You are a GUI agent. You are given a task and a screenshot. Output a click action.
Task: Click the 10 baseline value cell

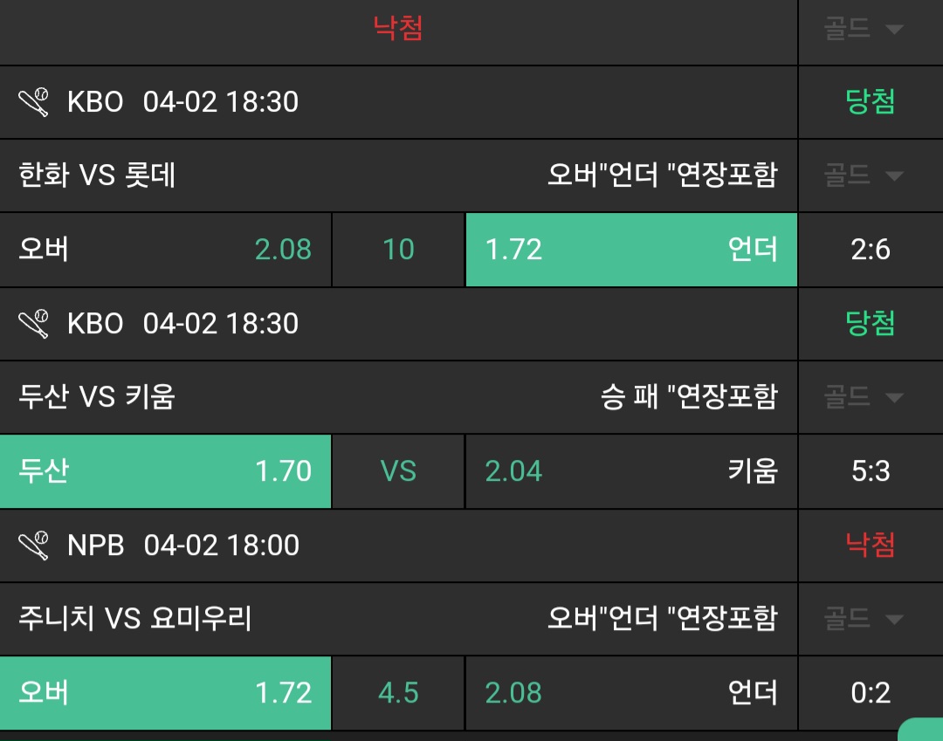pyautogui.click(x=398, y=250)
